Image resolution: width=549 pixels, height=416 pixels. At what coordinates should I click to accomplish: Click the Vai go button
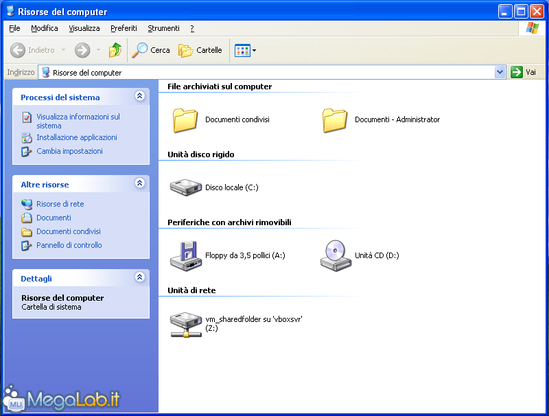523,73
